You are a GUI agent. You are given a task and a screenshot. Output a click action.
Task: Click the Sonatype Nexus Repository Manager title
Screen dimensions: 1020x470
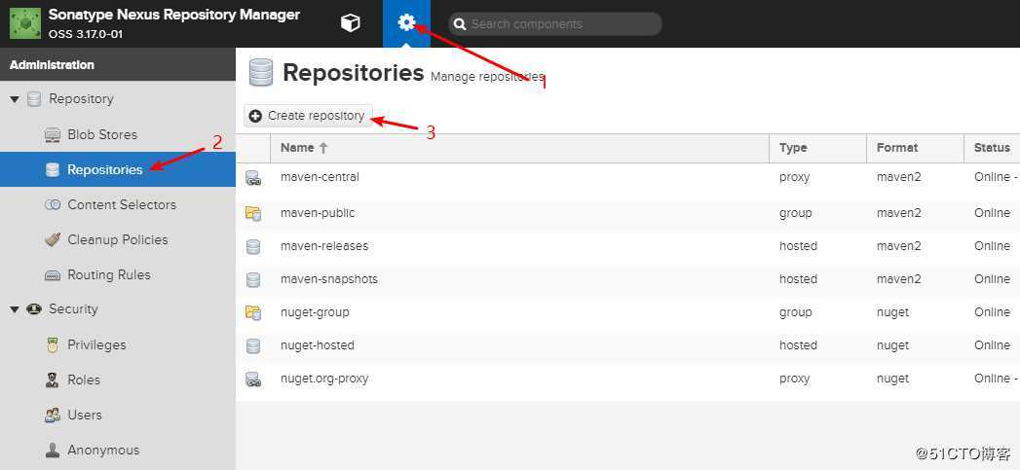pos(173,15)
